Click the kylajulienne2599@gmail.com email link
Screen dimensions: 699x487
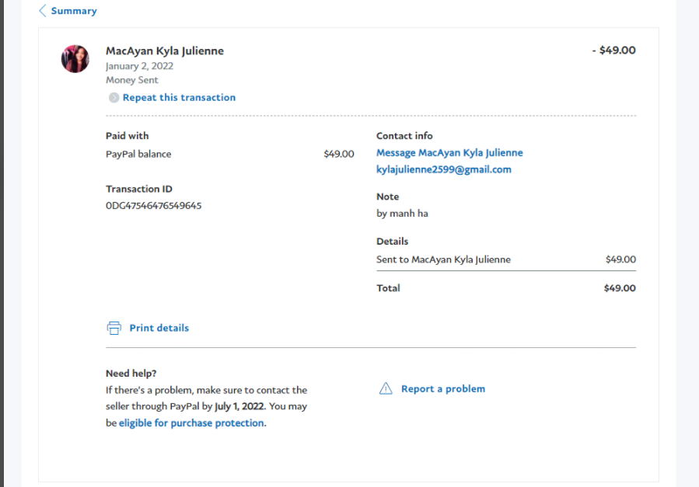pos(443,169)
